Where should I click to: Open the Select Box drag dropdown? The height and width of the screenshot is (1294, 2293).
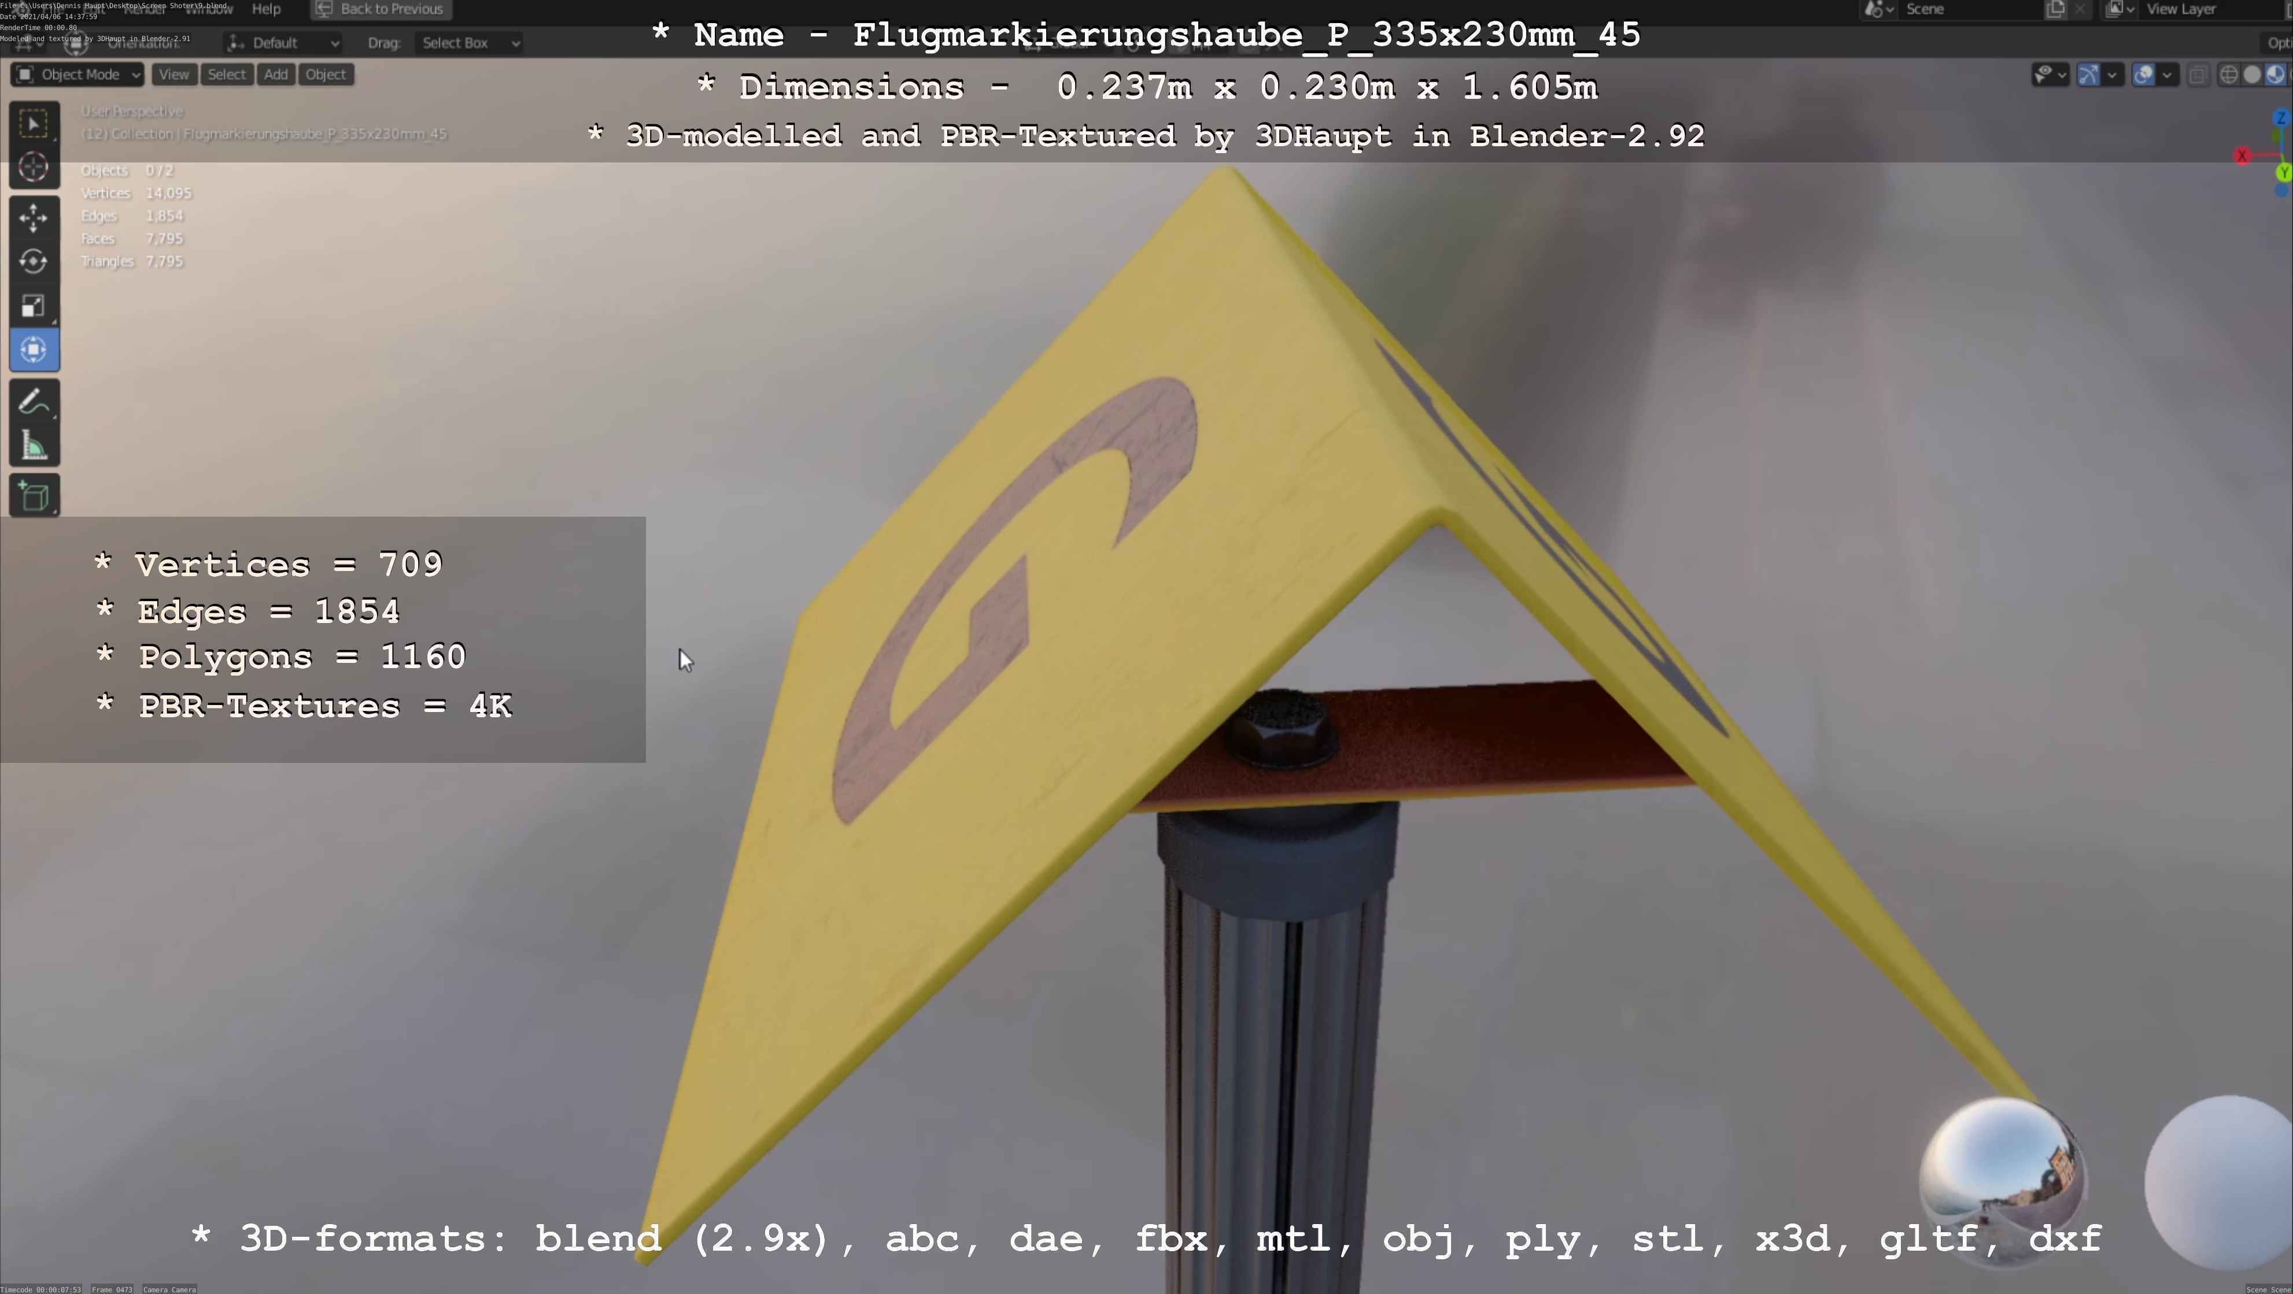click(469, 43)
